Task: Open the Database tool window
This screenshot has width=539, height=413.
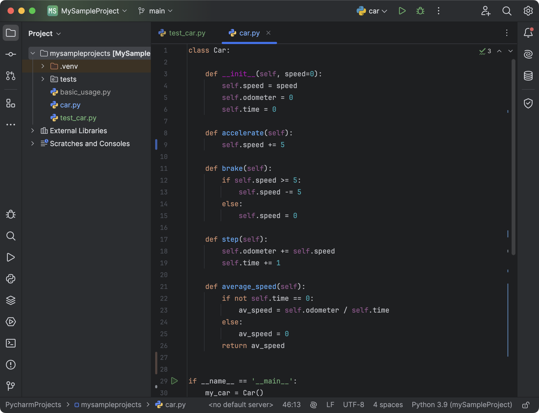Action: [528, 76]
